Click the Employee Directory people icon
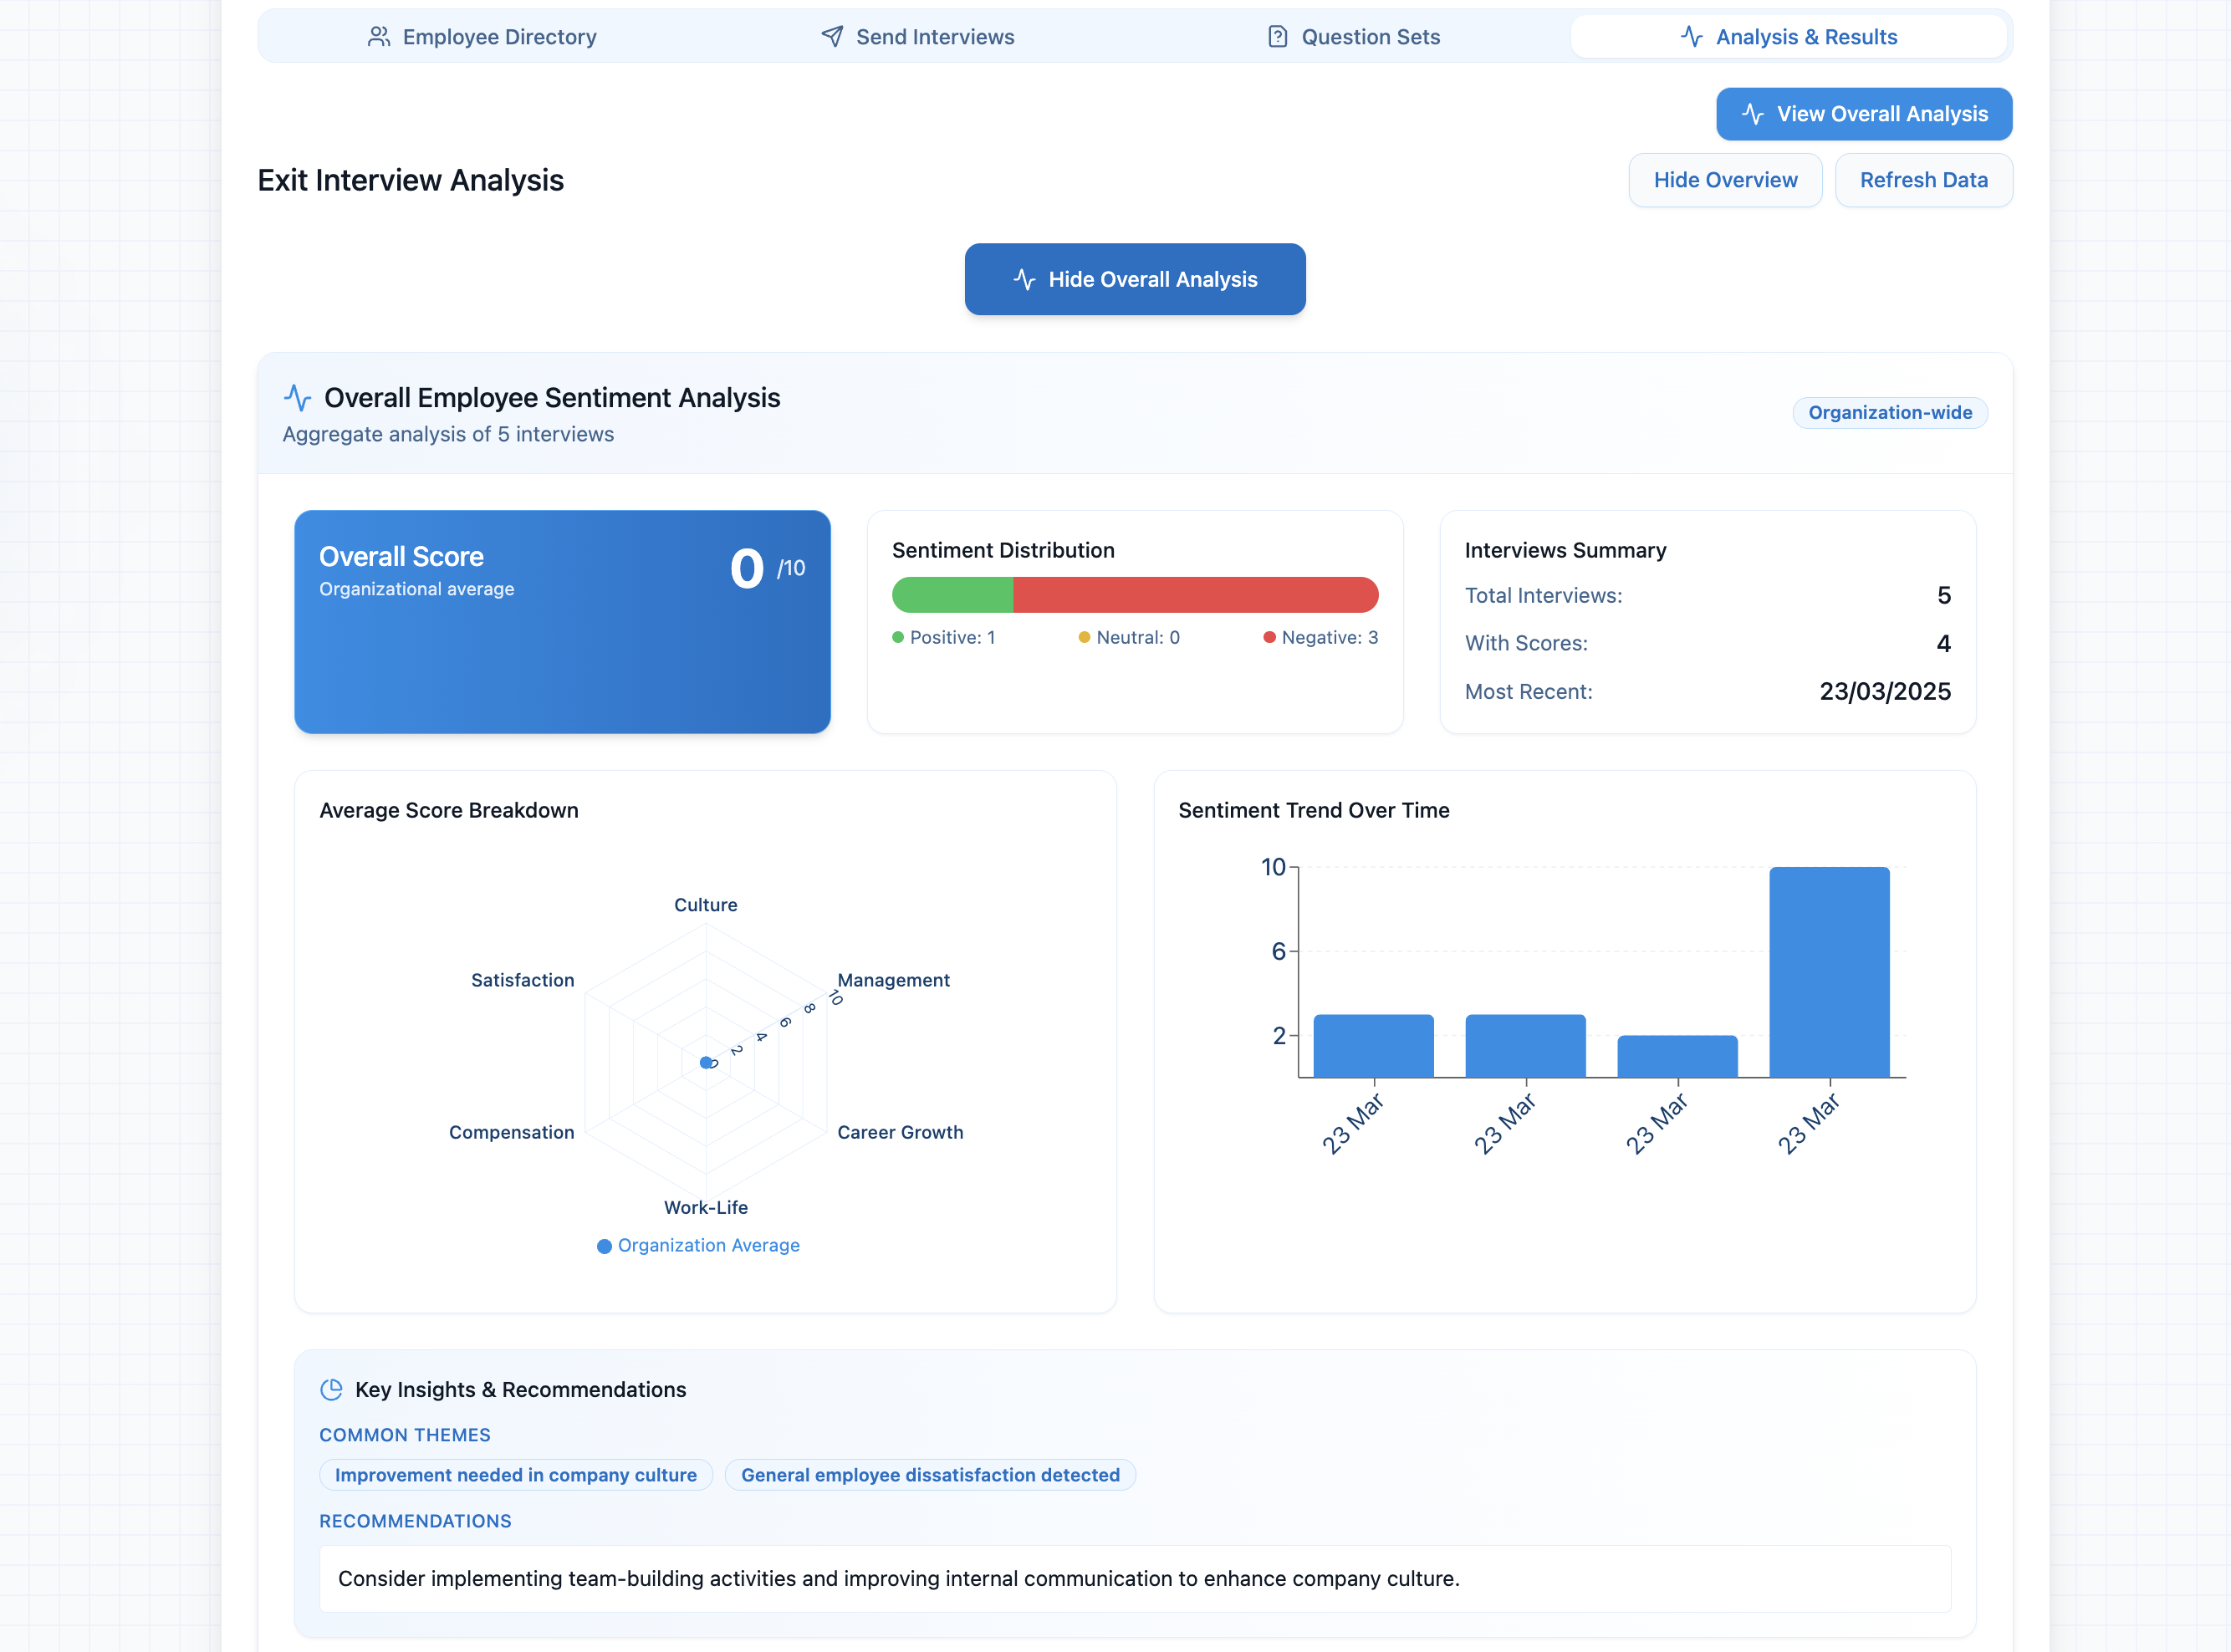2231x1652 pixels. point(378,37)
